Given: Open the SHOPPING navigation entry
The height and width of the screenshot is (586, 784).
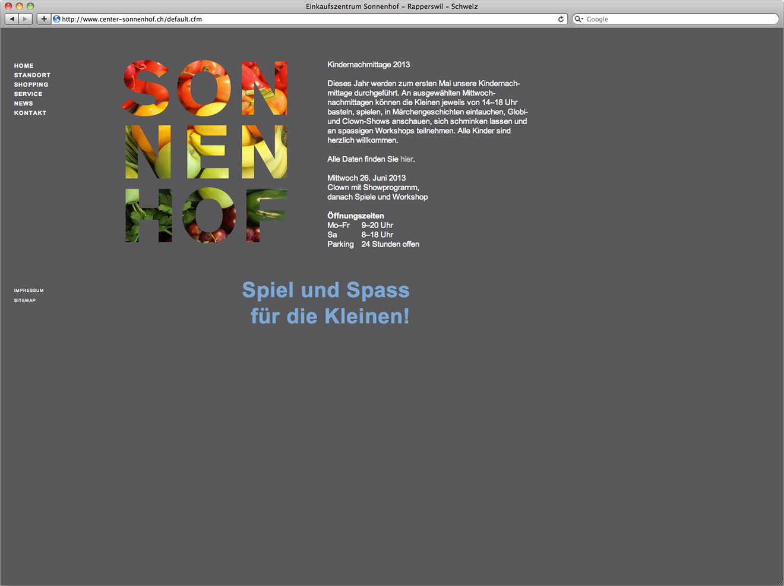Looking at the screenshot, I should click(x=31, y=85).
